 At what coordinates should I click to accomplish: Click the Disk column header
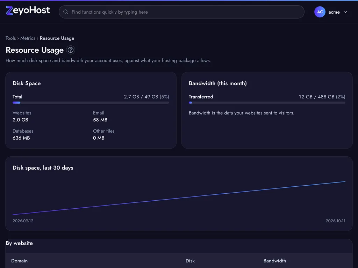coord(190,261)
